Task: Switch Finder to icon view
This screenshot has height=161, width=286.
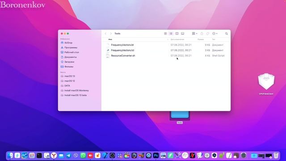Action: pyautogui.click(x=165, y=34)
